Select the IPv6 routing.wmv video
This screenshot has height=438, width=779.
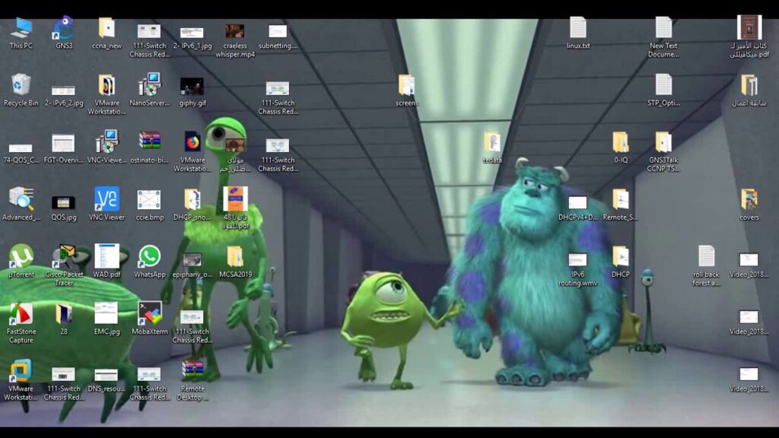click(x=578, y=260)
